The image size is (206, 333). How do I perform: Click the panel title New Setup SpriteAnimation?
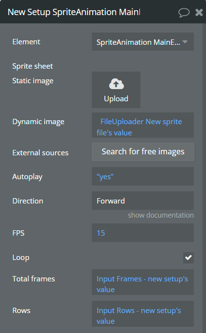(74, 12)
